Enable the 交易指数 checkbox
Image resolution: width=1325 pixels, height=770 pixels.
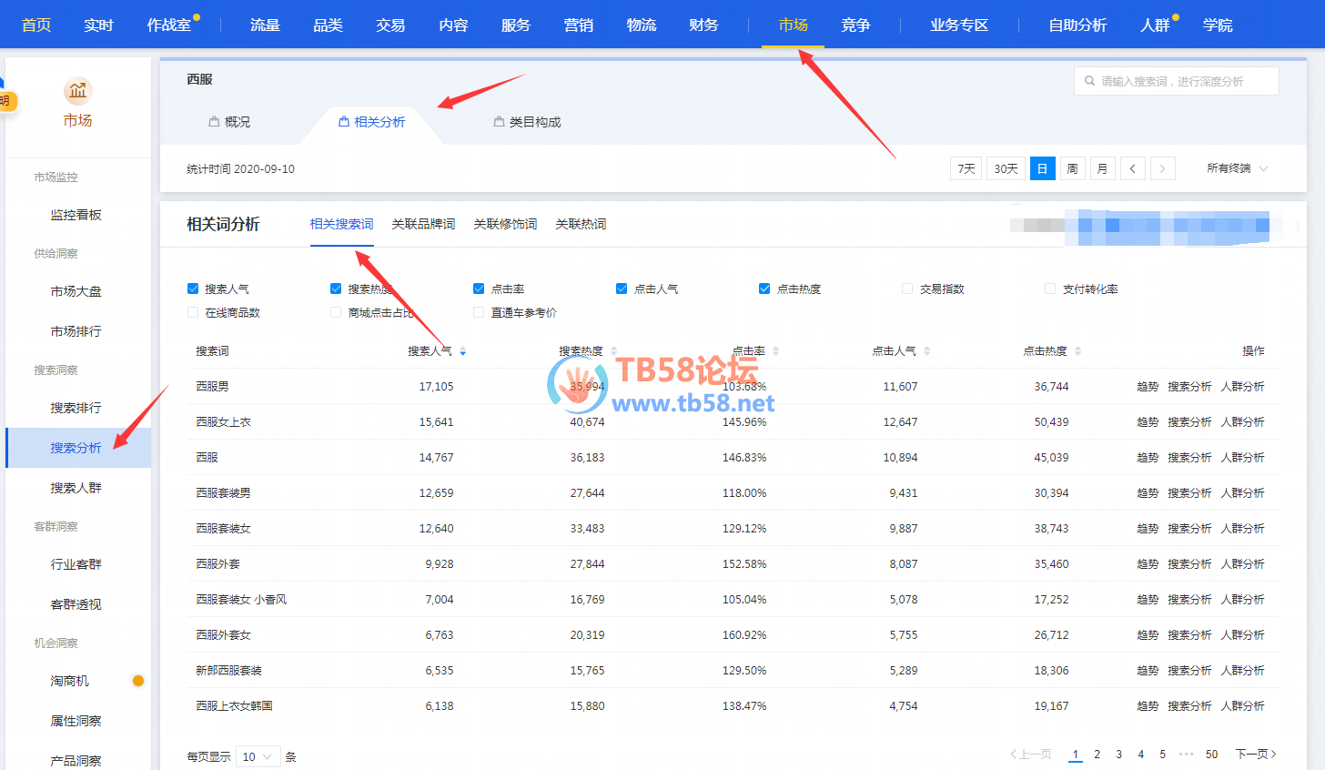click(x=907, y=289)
